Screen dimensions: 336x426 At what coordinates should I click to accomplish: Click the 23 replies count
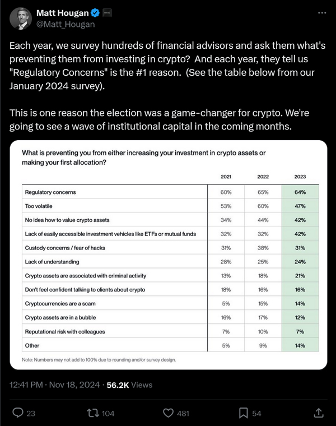[x=31, y=414]
